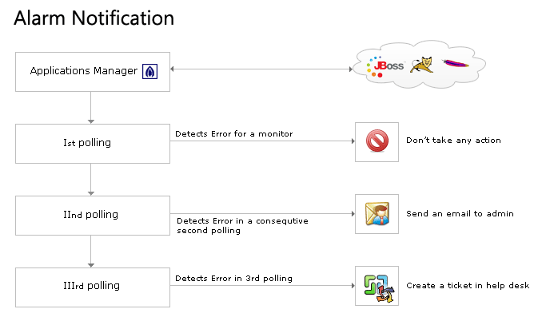Click the Applications Manager box label
538x317 pixels.
[x=84, y=71]
